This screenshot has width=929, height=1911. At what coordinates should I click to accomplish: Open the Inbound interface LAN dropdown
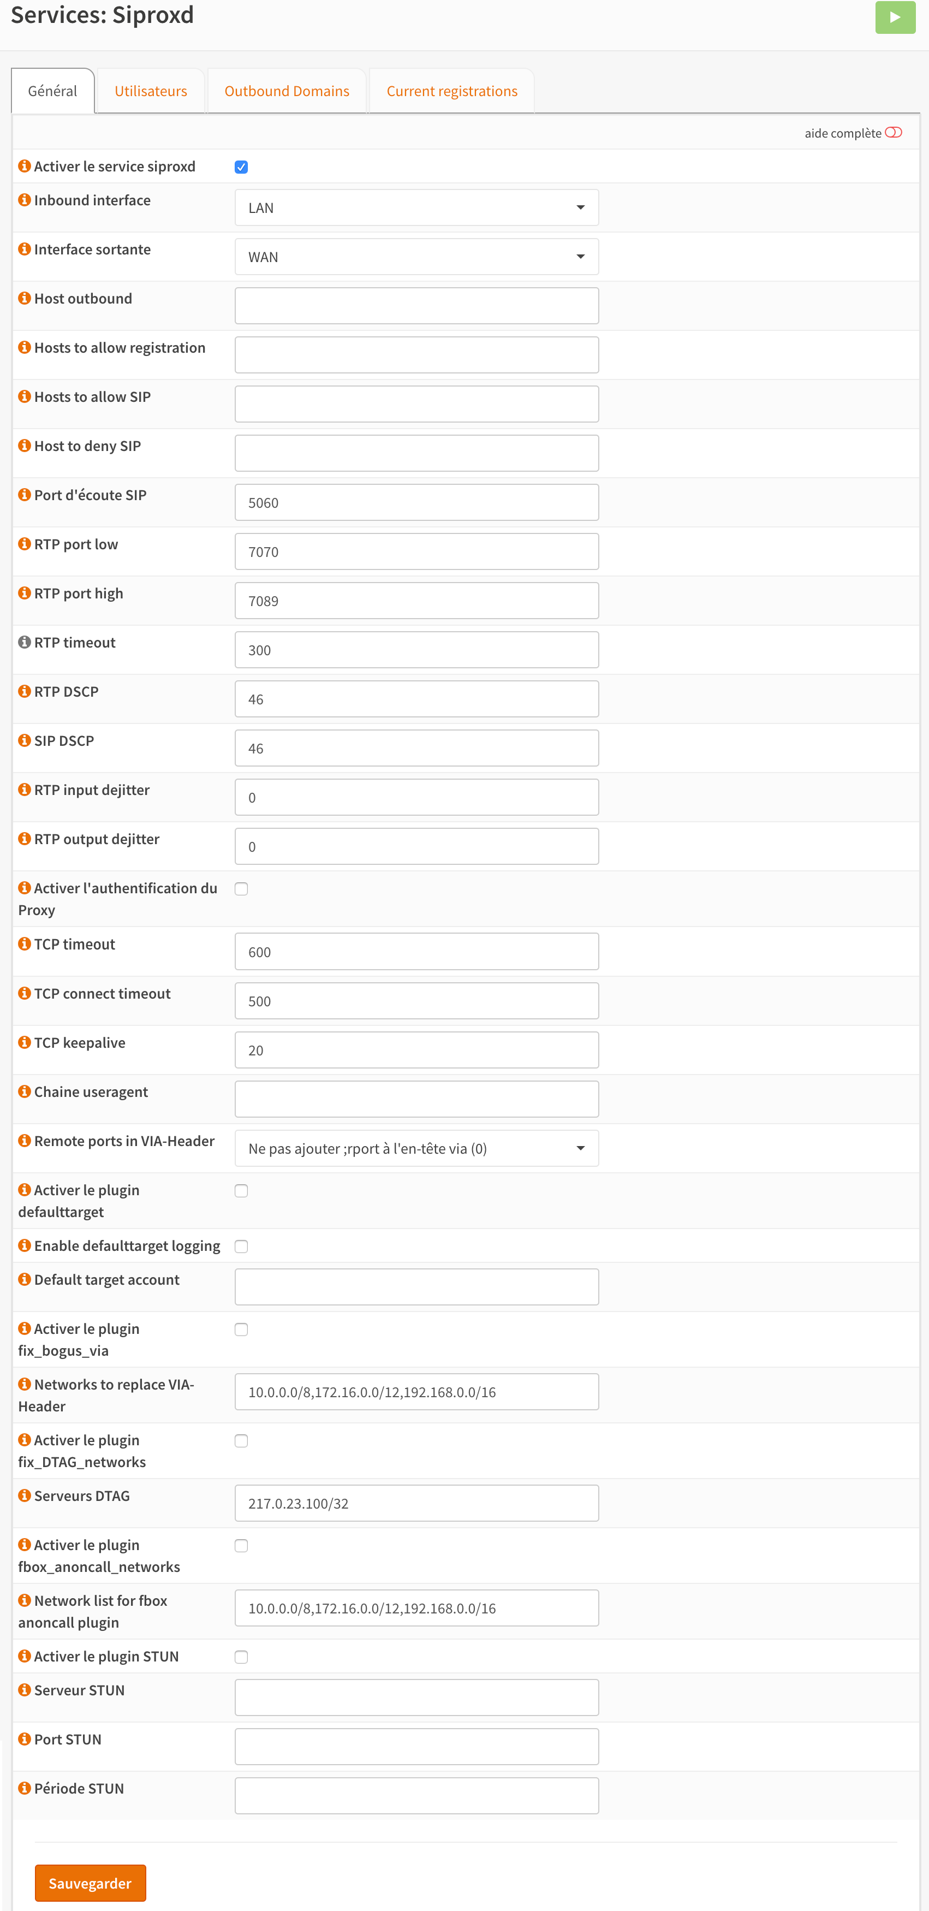(x=416, y=207)
